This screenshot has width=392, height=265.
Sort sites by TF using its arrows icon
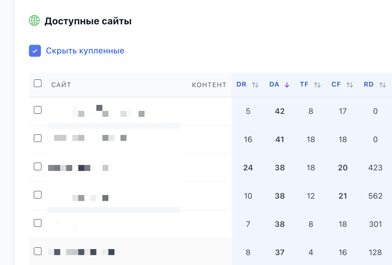coord(318,84)
